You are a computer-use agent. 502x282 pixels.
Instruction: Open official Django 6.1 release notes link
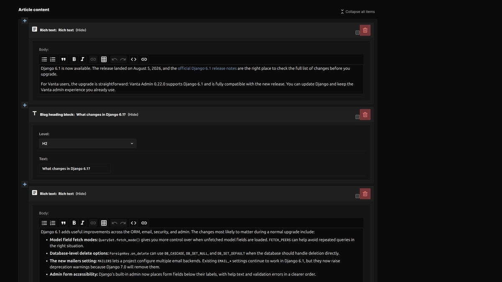coord(207,68)
